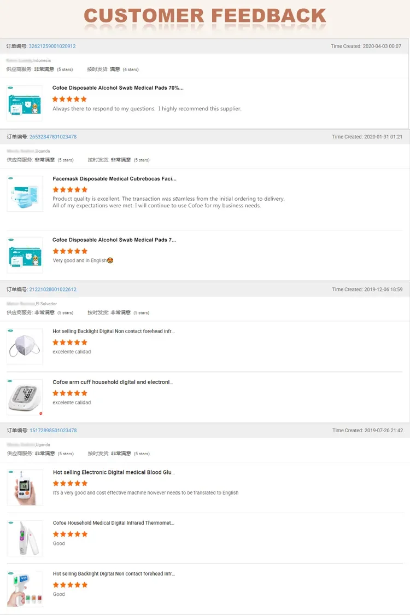Click the white KN95 respirator mask thumbnail
Viewport: 410px width, 615px height.
(x=25, y=346)
